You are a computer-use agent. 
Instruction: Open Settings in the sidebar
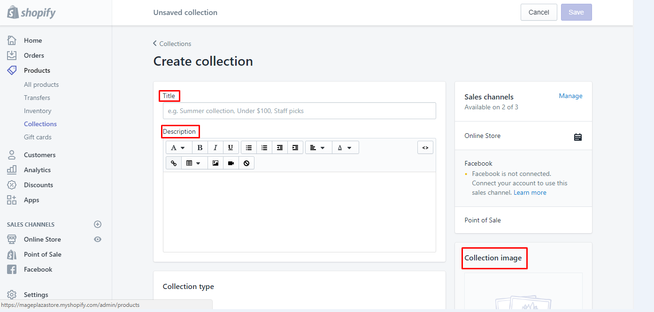tap(36, 295)
